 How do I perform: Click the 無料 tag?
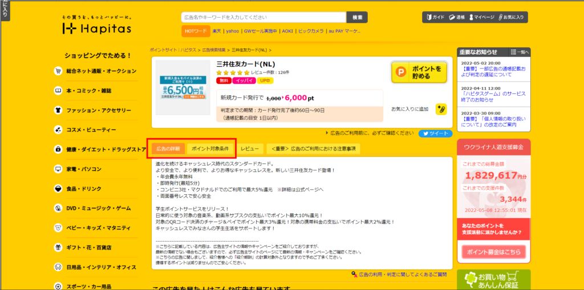(224, 80)
